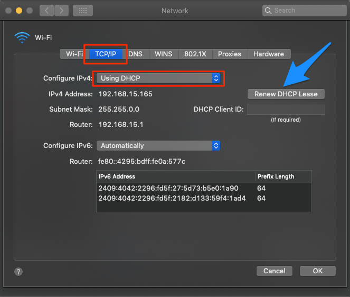Go to the Proxies tab
This screenshot has height=297, width=350.
point(230,54)
